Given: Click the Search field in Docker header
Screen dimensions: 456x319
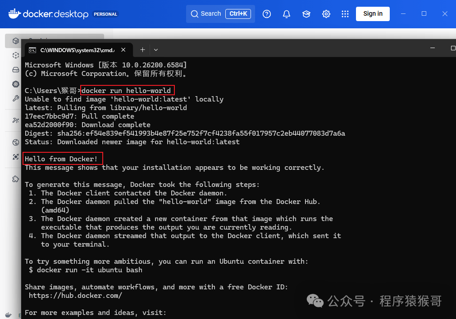Looking at the screenshot, I should pos(220,14).
